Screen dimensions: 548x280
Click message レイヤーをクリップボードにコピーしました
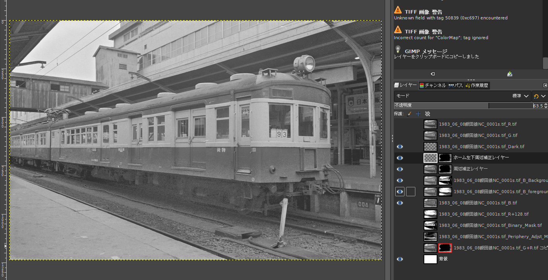pos(436,57)
